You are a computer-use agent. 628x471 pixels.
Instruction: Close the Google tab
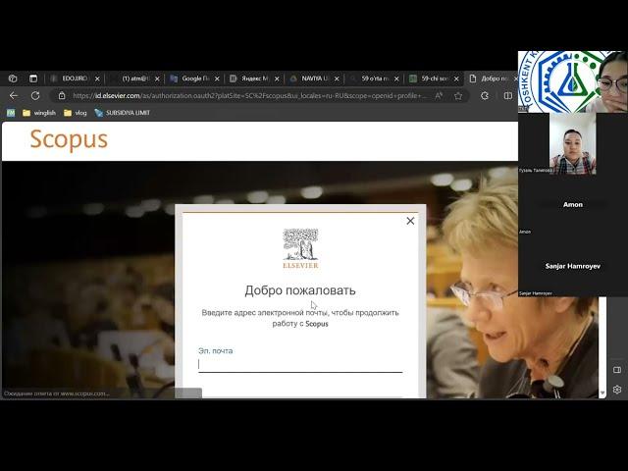point(217,78)
